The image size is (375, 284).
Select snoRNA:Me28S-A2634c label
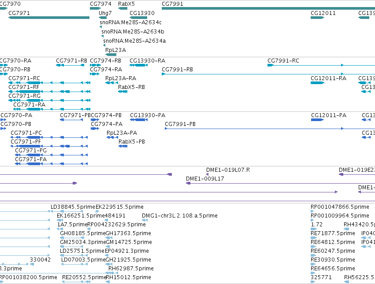tap(130, 22)
